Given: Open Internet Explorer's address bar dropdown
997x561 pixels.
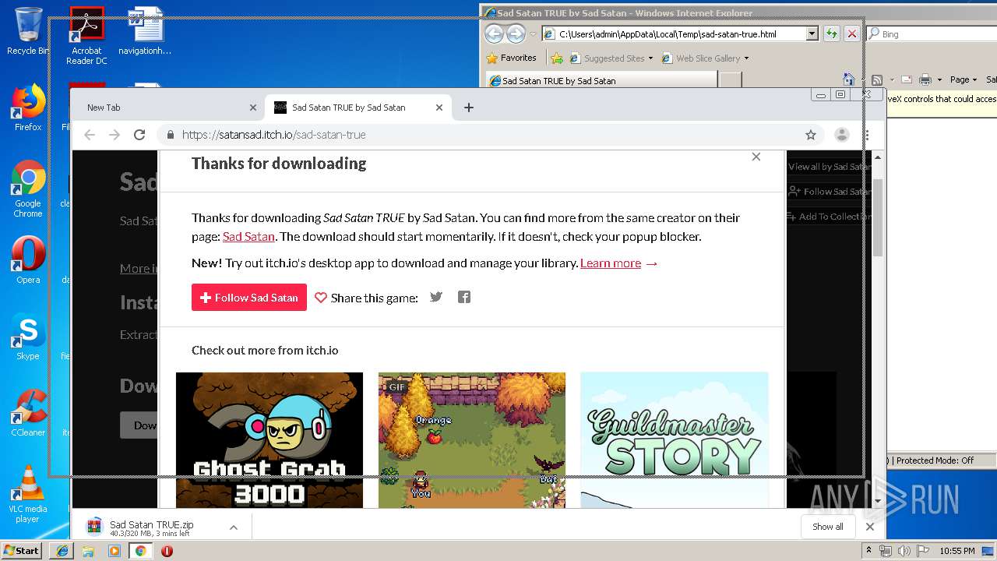Looking at the screenshot, I should point(812,34).
